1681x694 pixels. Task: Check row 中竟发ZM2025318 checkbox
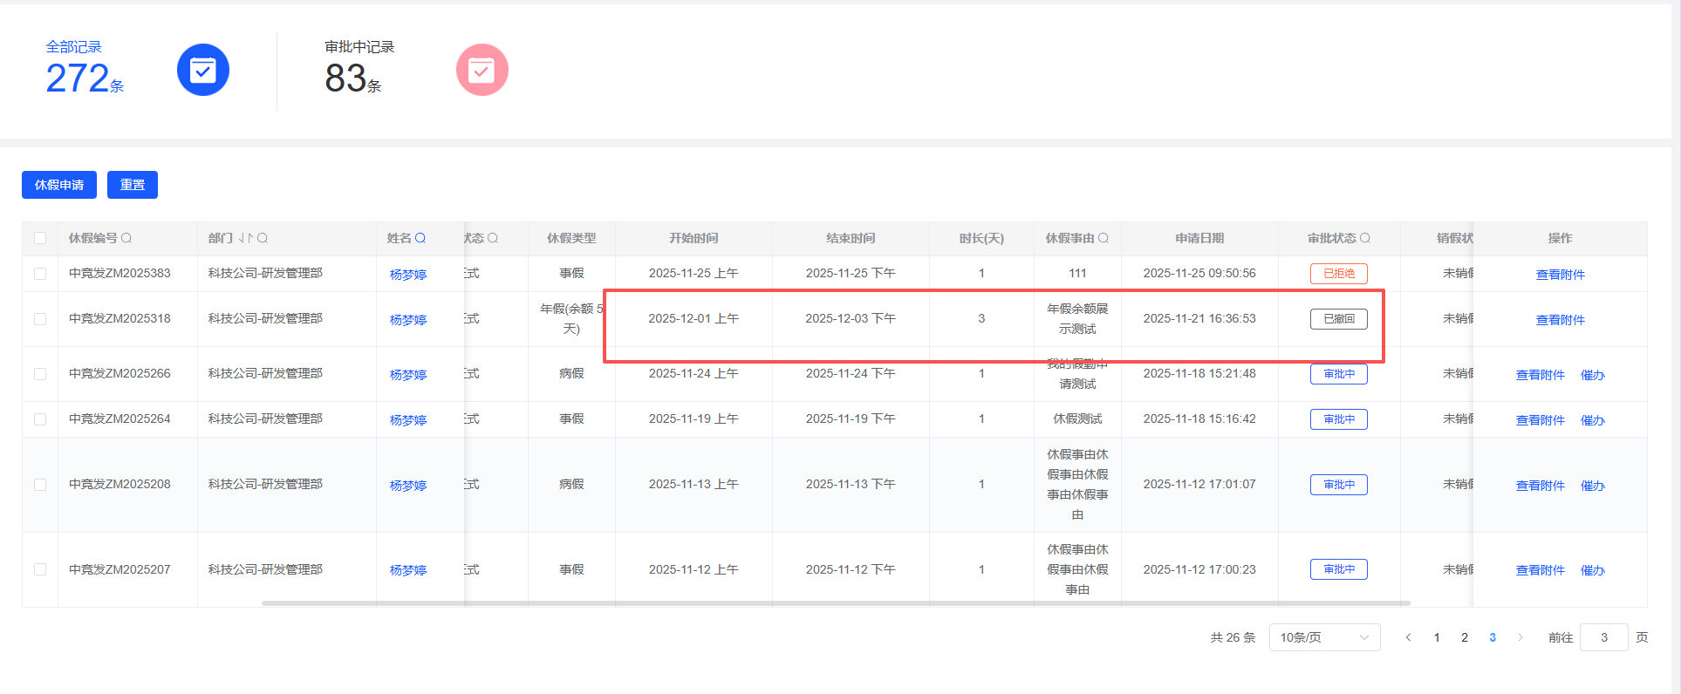40,319
